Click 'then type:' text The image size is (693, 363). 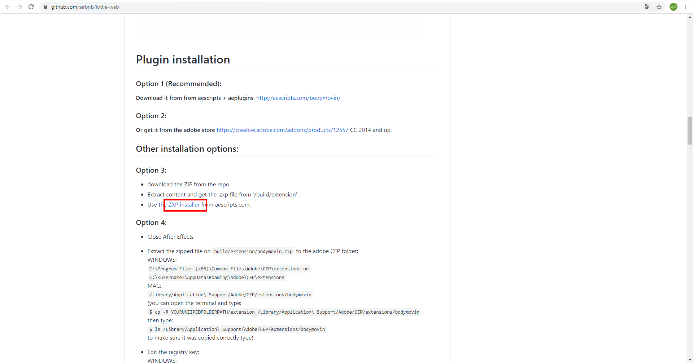point(160,320)
